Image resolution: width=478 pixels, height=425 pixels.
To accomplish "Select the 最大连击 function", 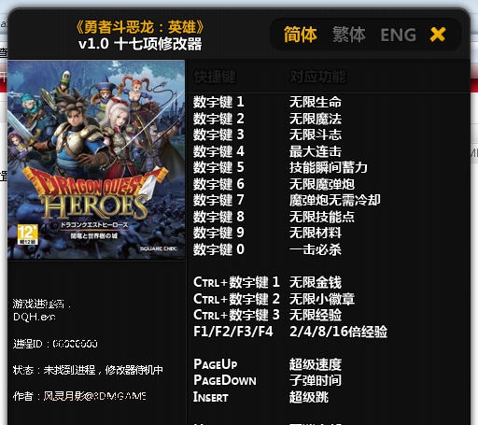I will coord(316,151).
